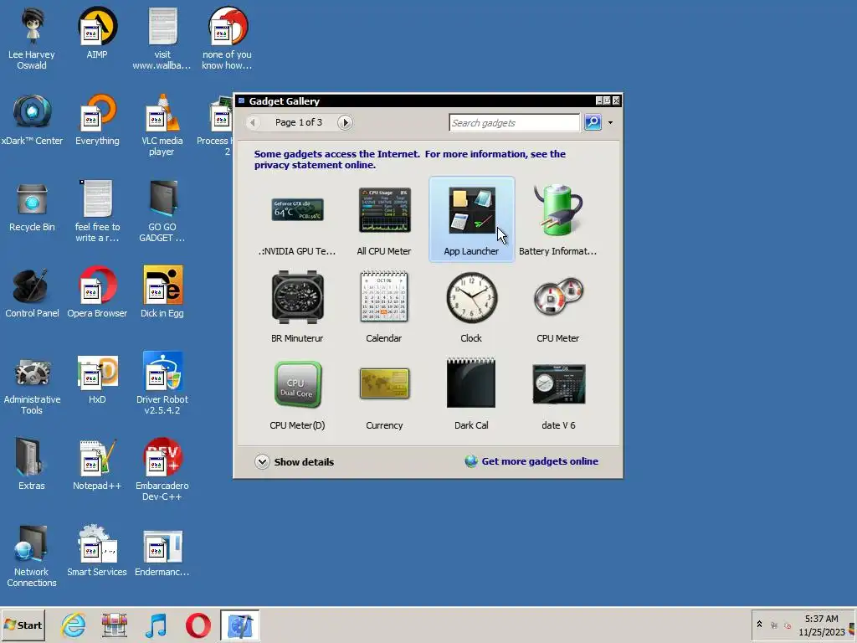857x643 pixels.
Task: Select the Lee Harvey Oswald desktop icon
Action: tap(32, 39)
